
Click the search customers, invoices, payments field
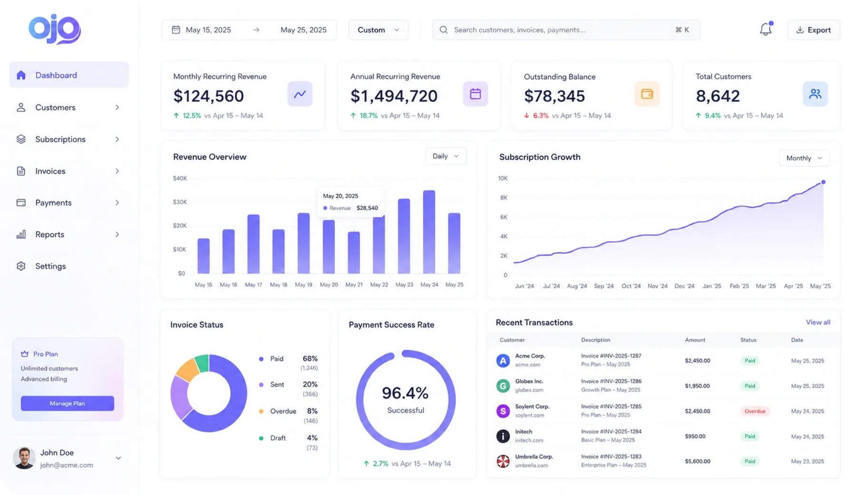[566, 29]
